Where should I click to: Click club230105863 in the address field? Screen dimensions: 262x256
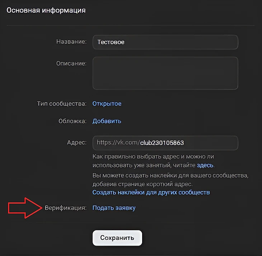tap(162, 143)
